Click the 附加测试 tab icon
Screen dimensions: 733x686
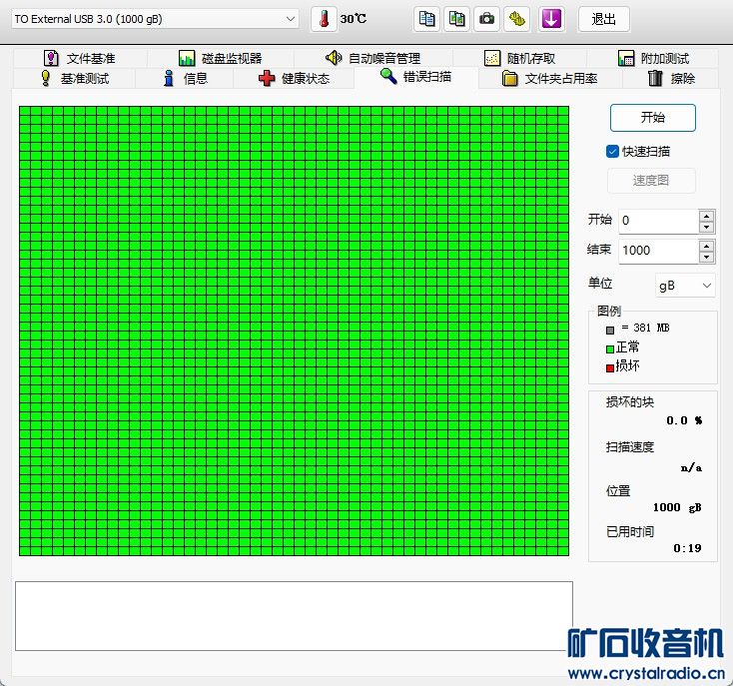[x=626, y=58]
